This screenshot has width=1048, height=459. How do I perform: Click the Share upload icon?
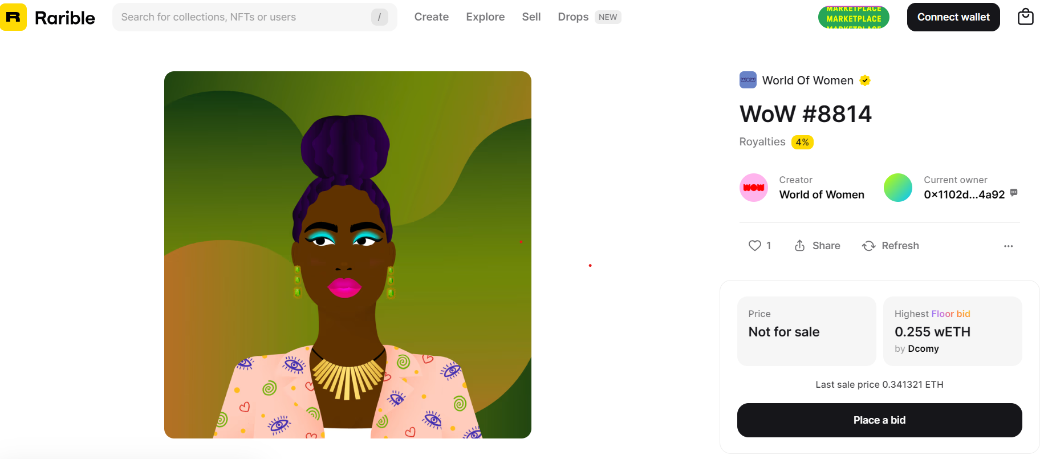[799, 246]
